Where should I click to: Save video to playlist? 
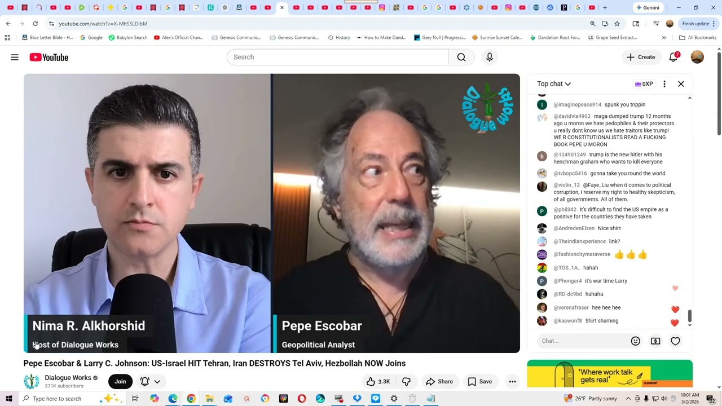[x=480, y=382]
